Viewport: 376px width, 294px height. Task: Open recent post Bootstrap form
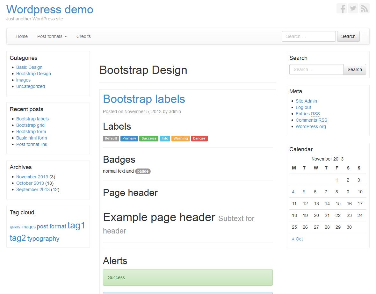tap(31, 132)
